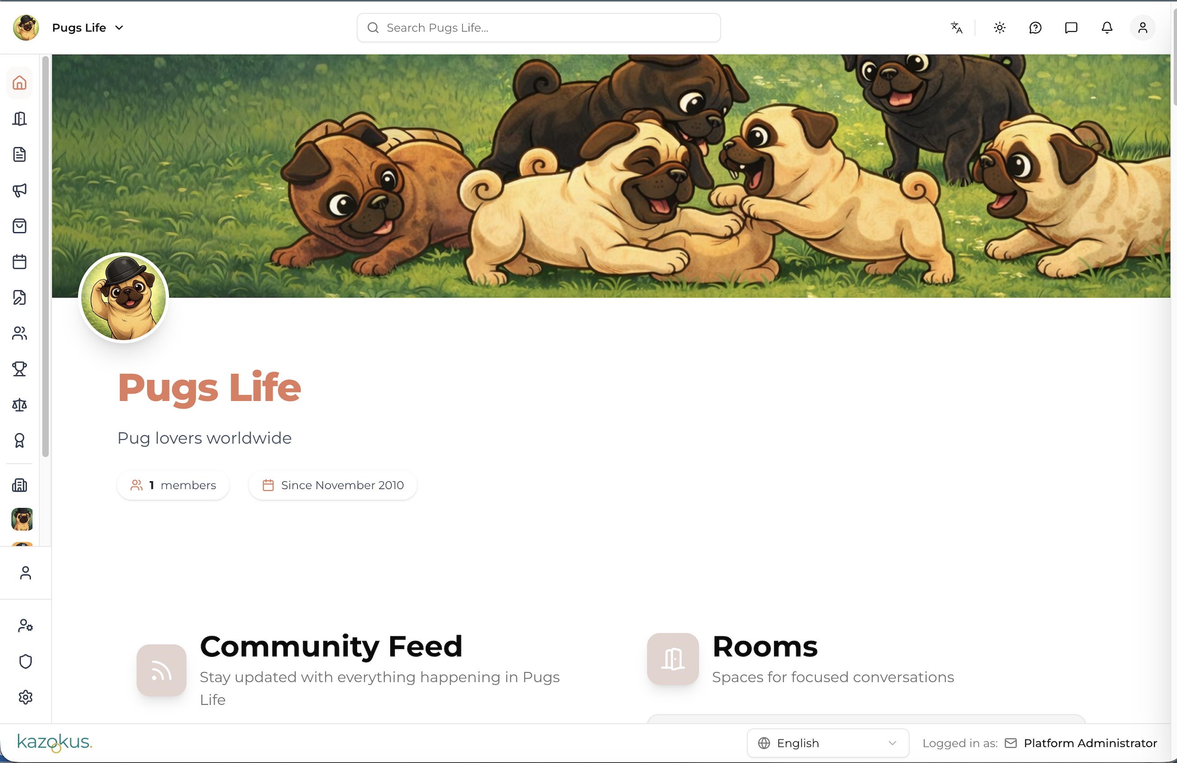Open the English language dropdown
Image resolution: width=1177 pixels, height=763 pixels.
pyautogui.click(x=828, y=743)
